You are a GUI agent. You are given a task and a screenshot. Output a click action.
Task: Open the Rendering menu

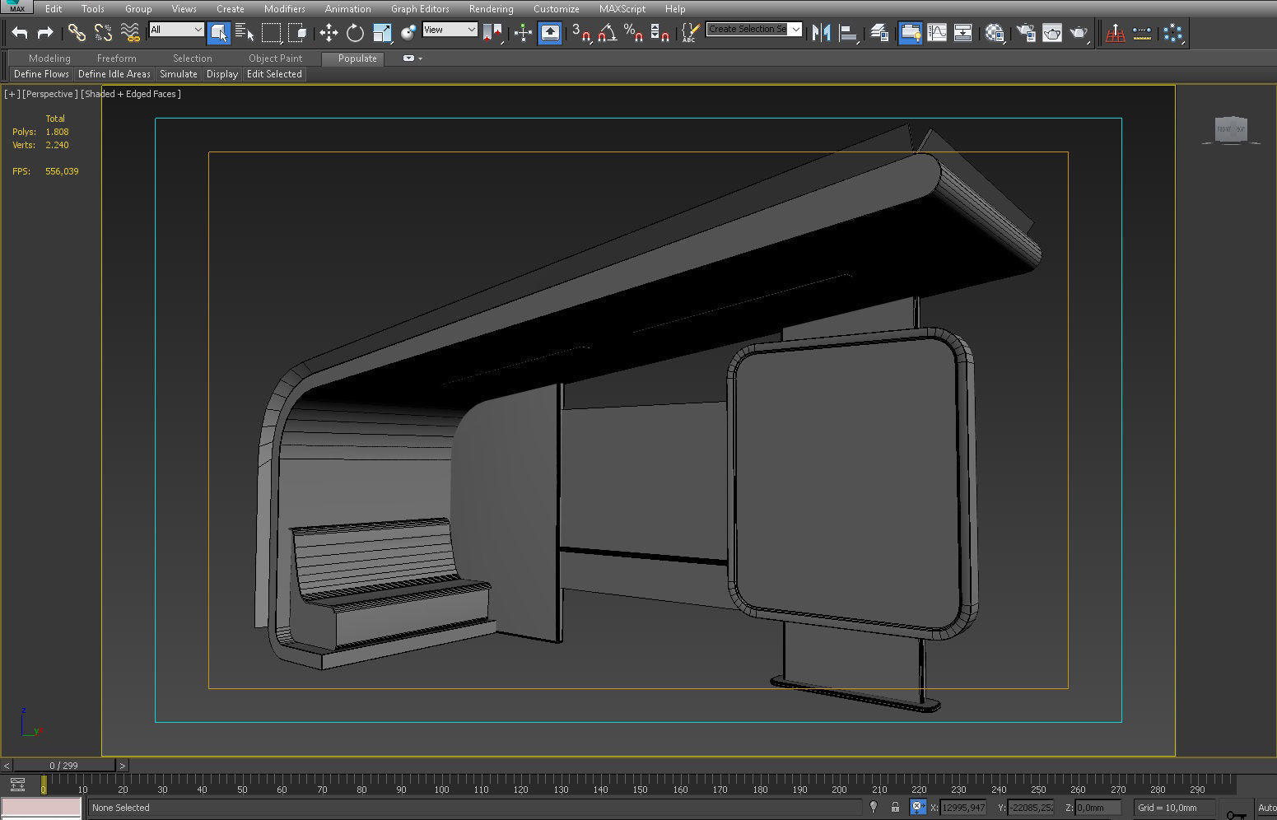pos(490,9)
